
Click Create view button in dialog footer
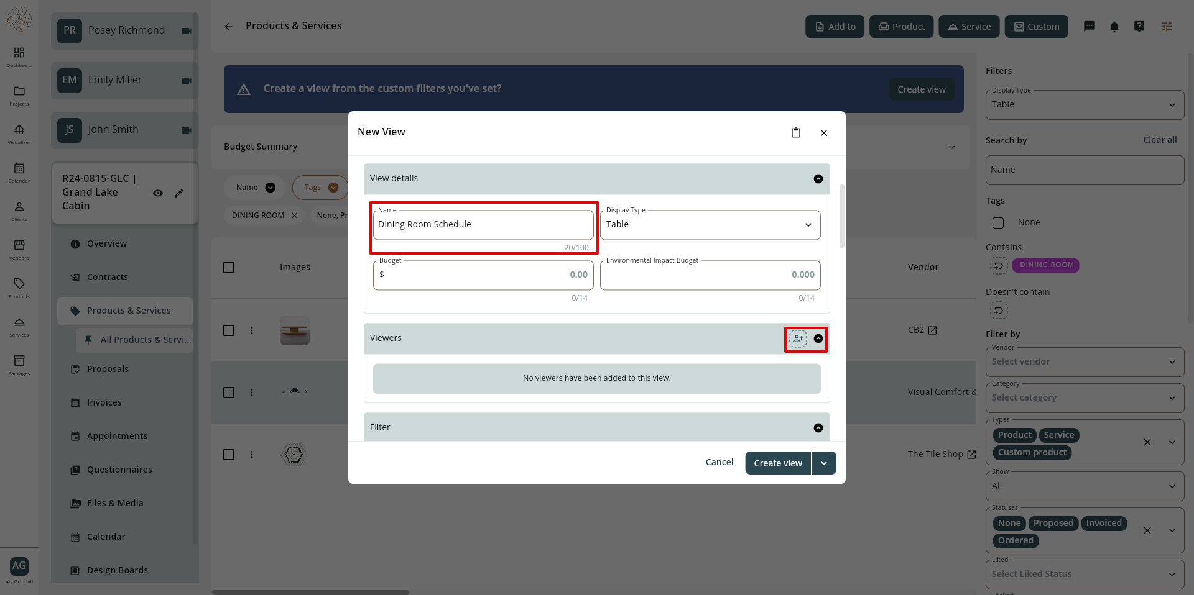778,463
